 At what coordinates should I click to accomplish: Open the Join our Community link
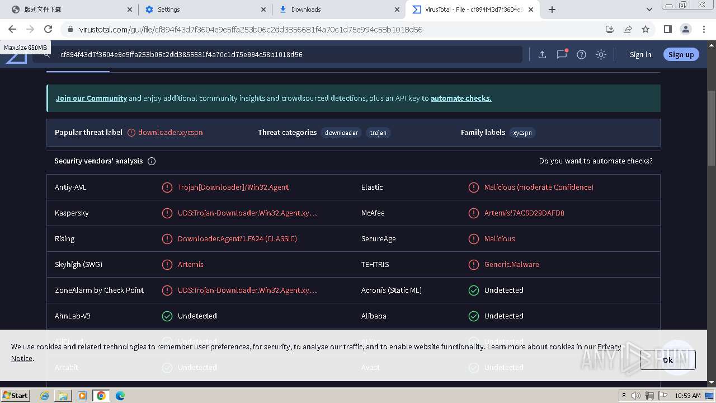(x=91, y=98)
